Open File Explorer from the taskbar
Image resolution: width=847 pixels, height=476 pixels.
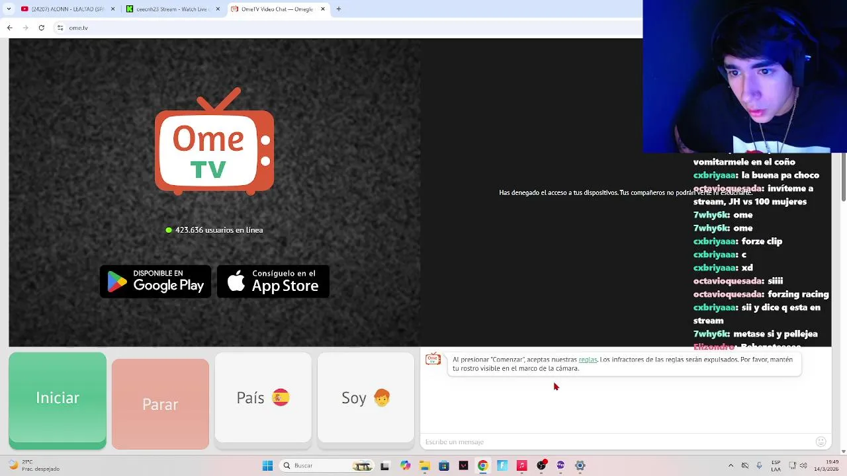click(x=424, y=465)
